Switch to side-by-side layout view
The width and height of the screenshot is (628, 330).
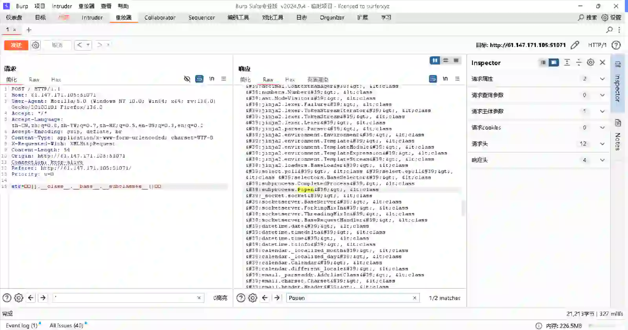[434, 60]
